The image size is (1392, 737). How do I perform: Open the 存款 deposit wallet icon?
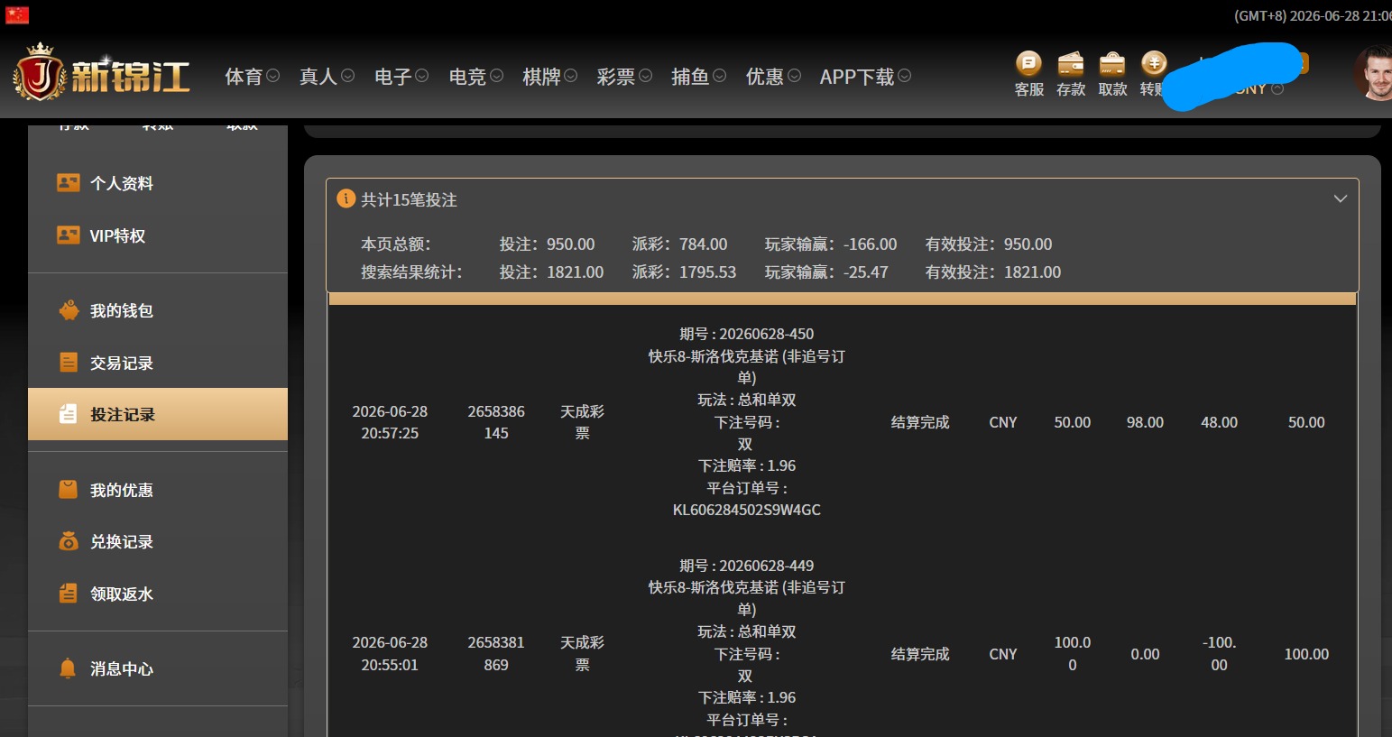[1071, 64]
